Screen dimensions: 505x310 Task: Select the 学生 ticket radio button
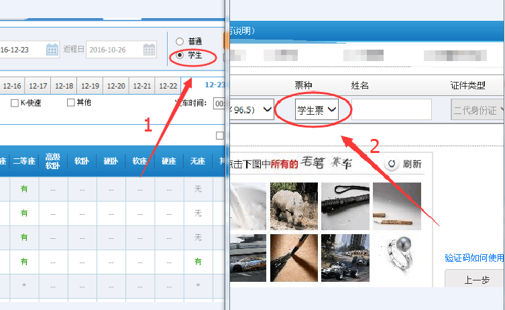click(x=180, y=55)
